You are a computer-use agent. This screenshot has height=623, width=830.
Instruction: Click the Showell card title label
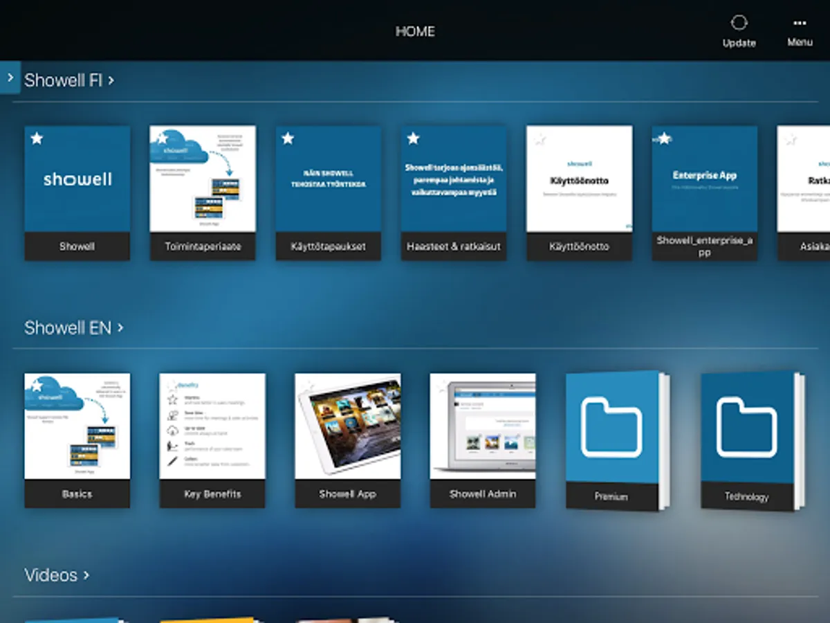tap(77, 246)
